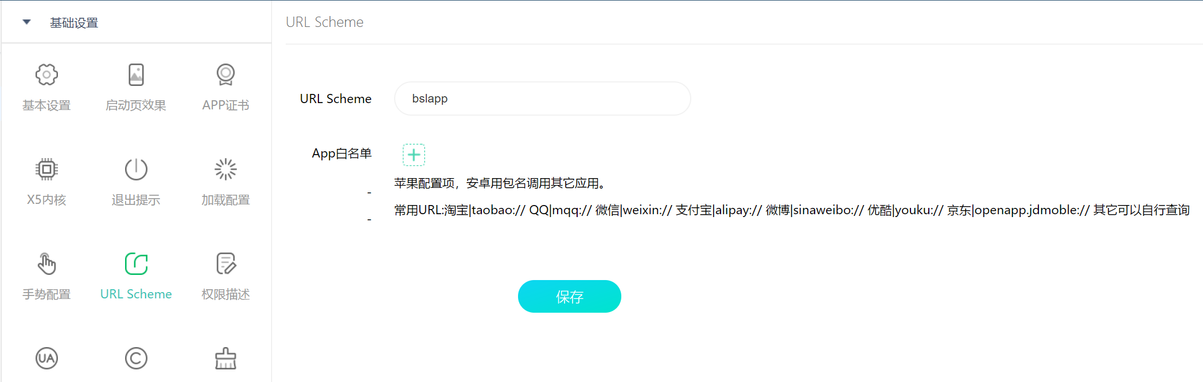Add an App白名单 entry with plus
1203x382 pixels.
414,155
